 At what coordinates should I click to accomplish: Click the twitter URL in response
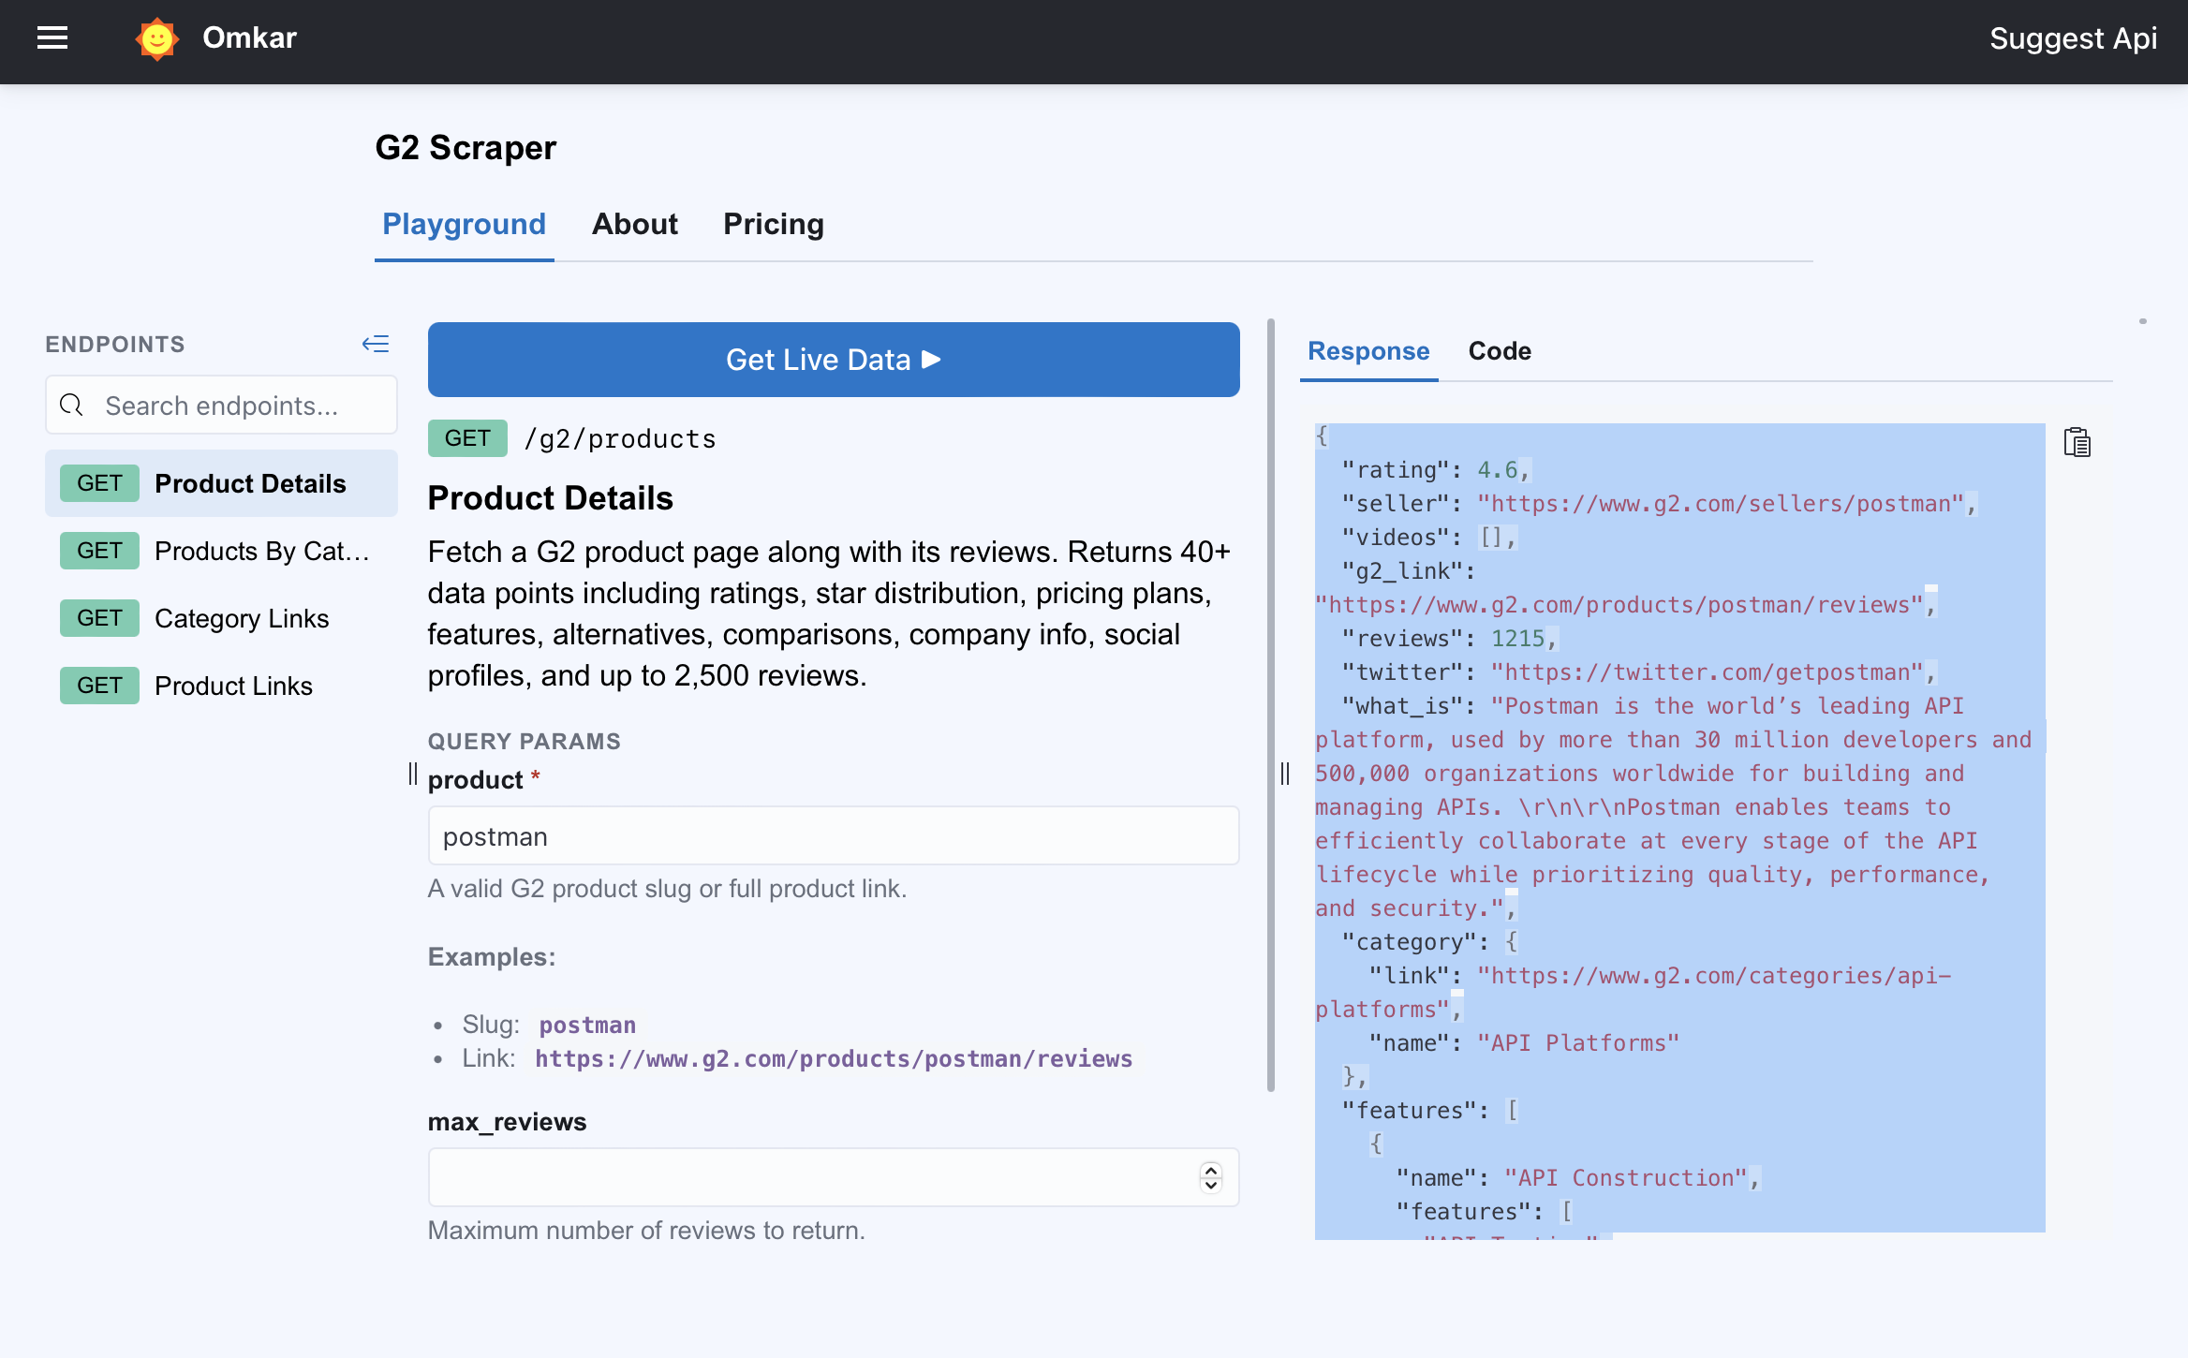1707,672
